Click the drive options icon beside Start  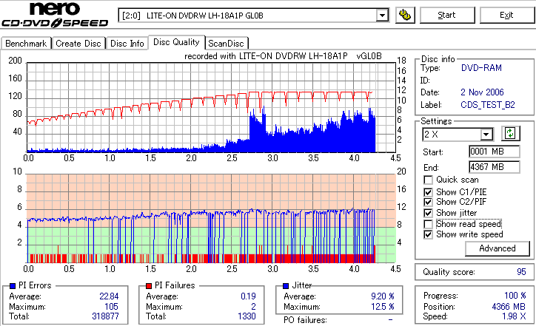point(405,16)
